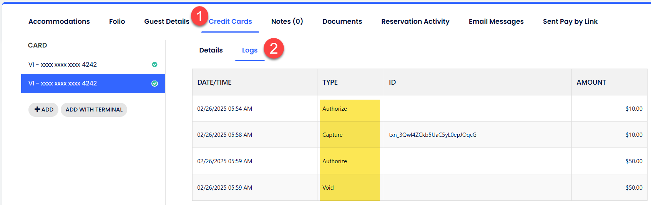The image size is (651, 205).
Task: Show the card Details sub-tab
Action: 211,50
